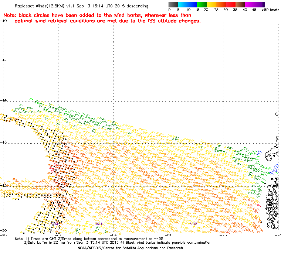The height and width of the screenshot is (254, 281).
Task: Click the legend tick label '40'
Action: [245, 10]
